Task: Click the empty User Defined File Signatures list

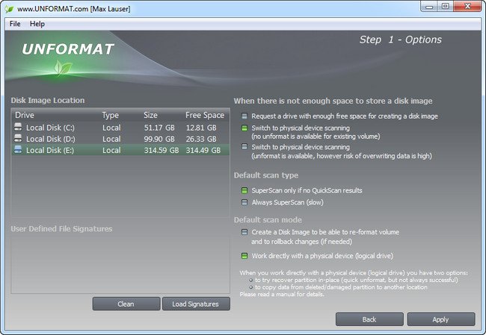Action: pos(120,264)
